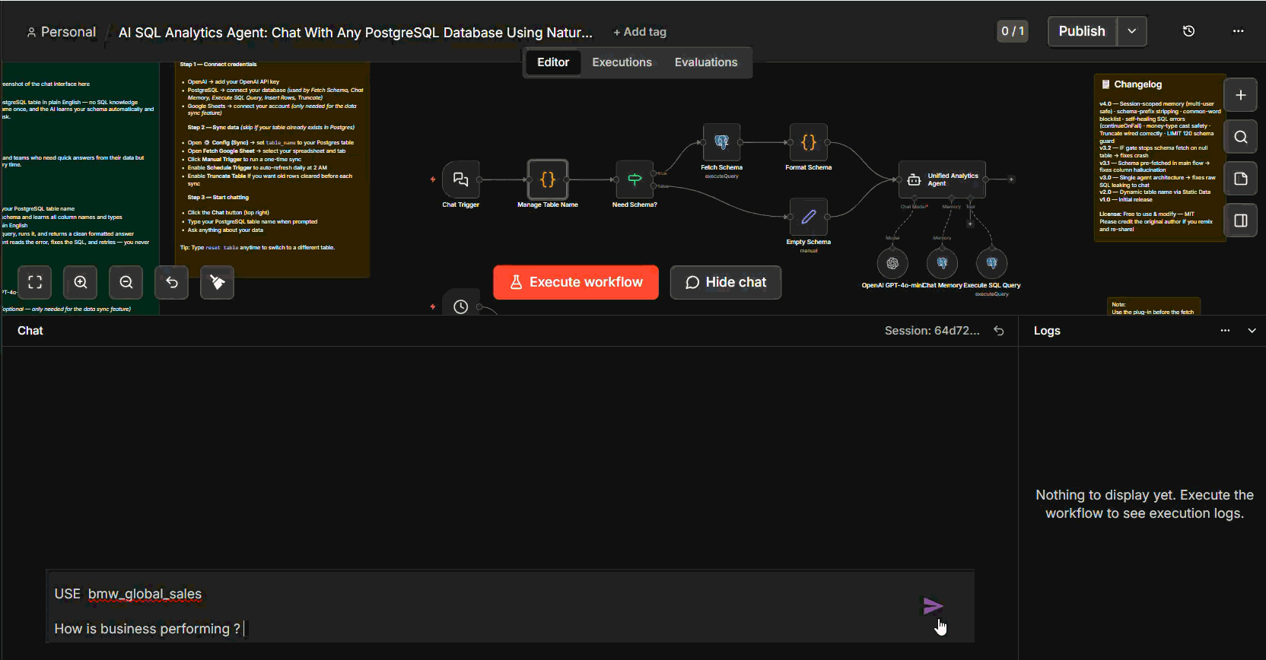
Task: Open the add node plus panel
Action: [x=1240, y=95]
